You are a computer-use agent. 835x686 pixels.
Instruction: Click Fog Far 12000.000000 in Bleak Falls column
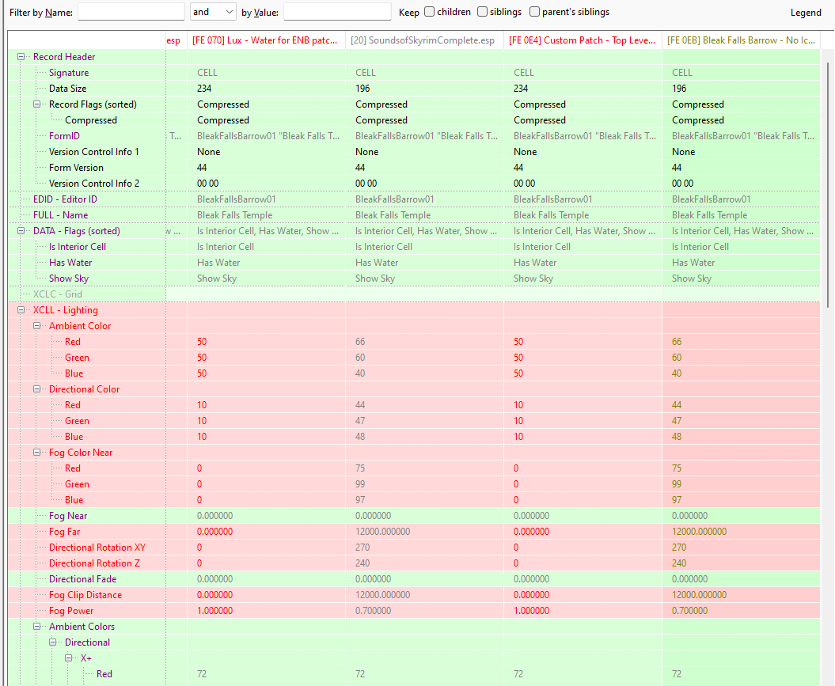point(699,532)
